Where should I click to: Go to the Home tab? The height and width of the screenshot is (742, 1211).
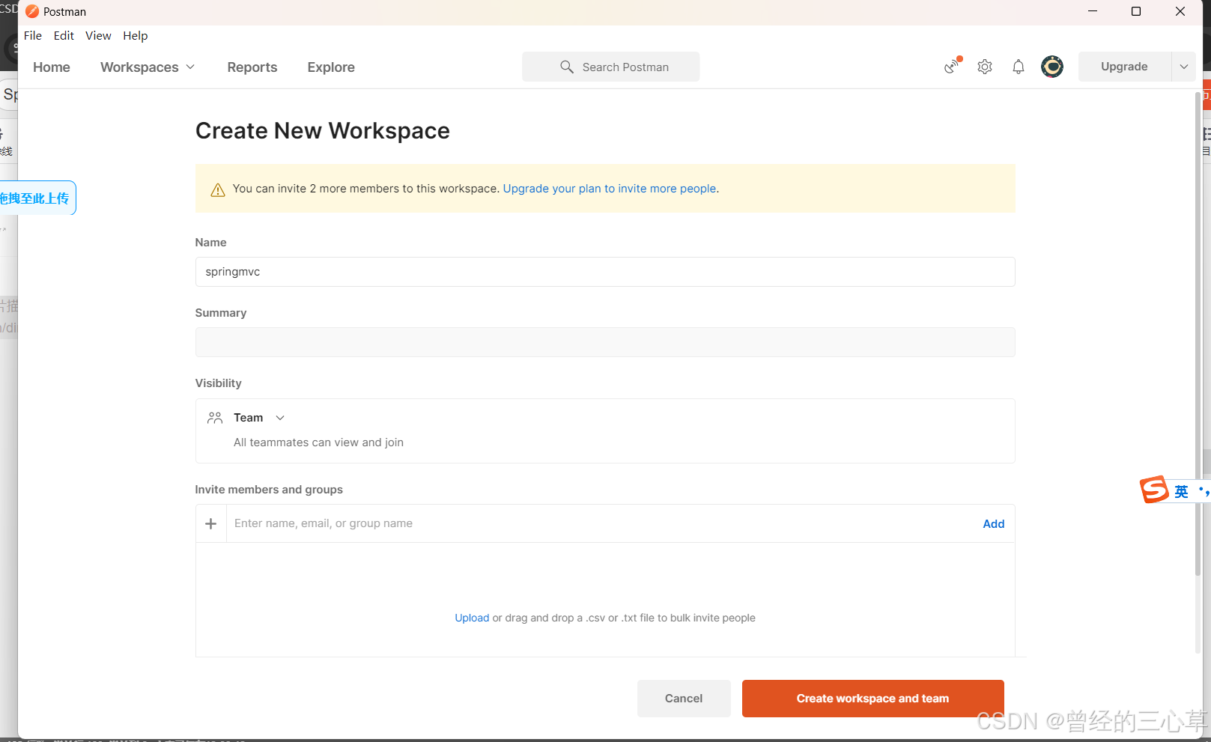coord(52,67)
